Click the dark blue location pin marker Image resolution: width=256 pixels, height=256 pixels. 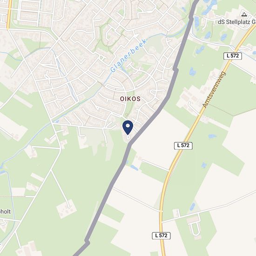[128, 128]
